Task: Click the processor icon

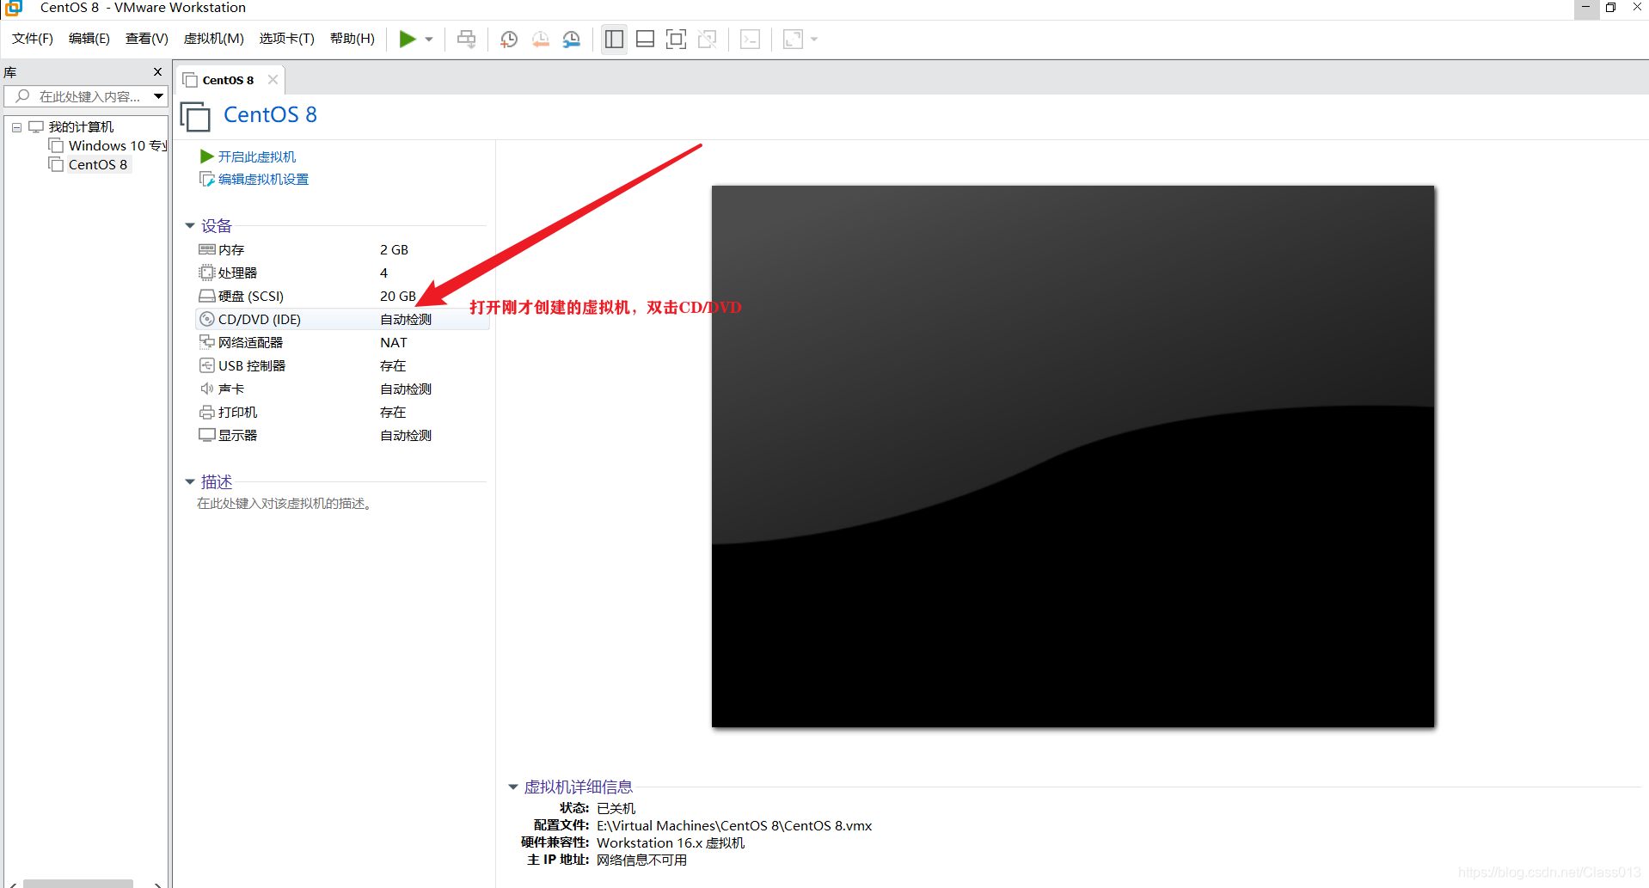Action: (207, 273)
